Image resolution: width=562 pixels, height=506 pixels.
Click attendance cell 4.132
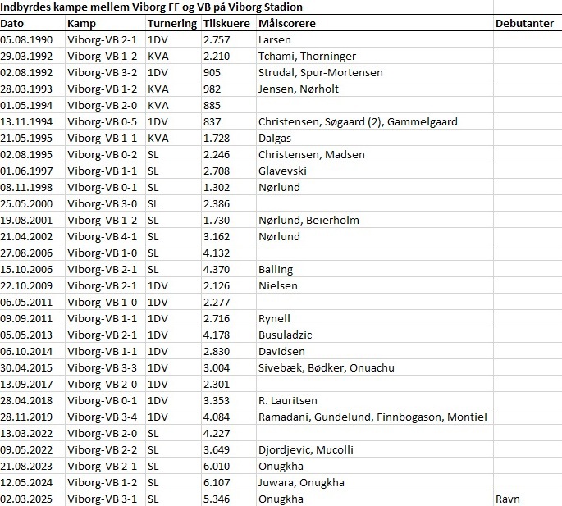pos(217,253)
